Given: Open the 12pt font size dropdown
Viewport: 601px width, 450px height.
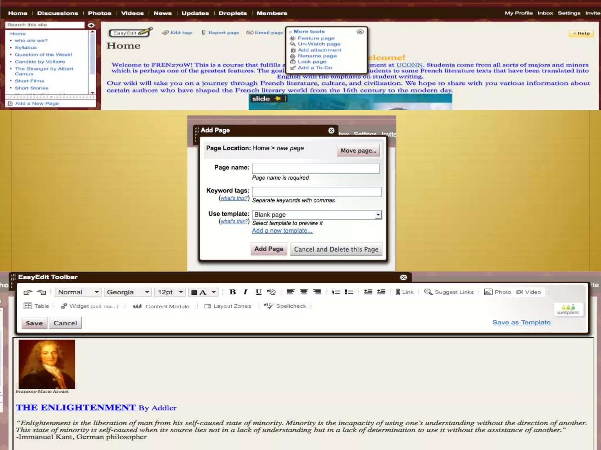Looking at the screenshot, I should [170, 292].
